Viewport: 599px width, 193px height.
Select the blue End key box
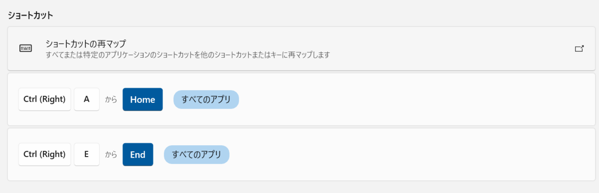click(x=138, y=154)
